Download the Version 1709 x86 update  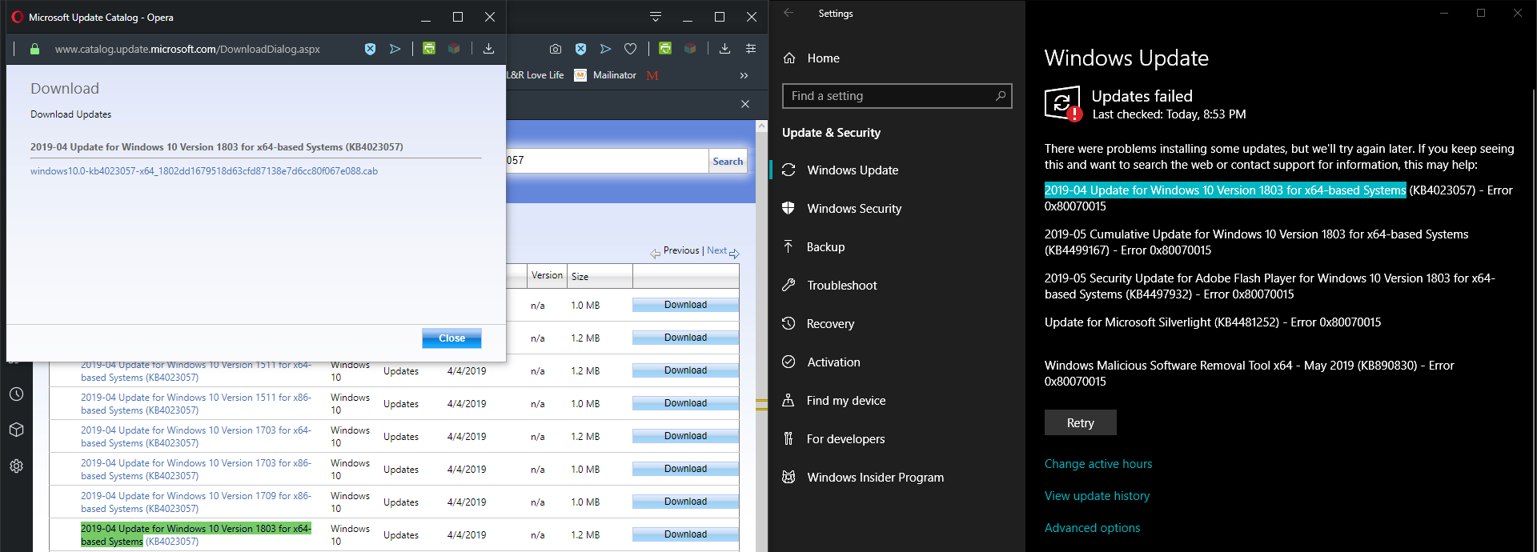click(x=685, y=502)
